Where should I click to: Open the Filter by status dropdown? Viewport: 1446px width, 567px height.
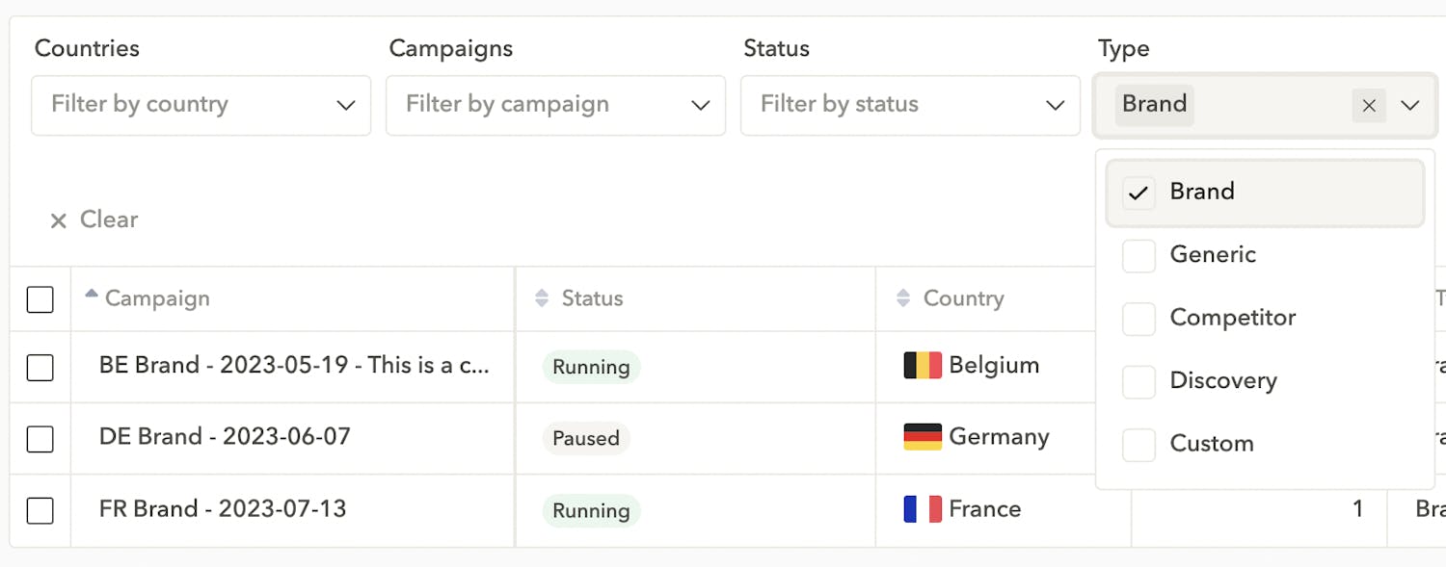point(910,105)
